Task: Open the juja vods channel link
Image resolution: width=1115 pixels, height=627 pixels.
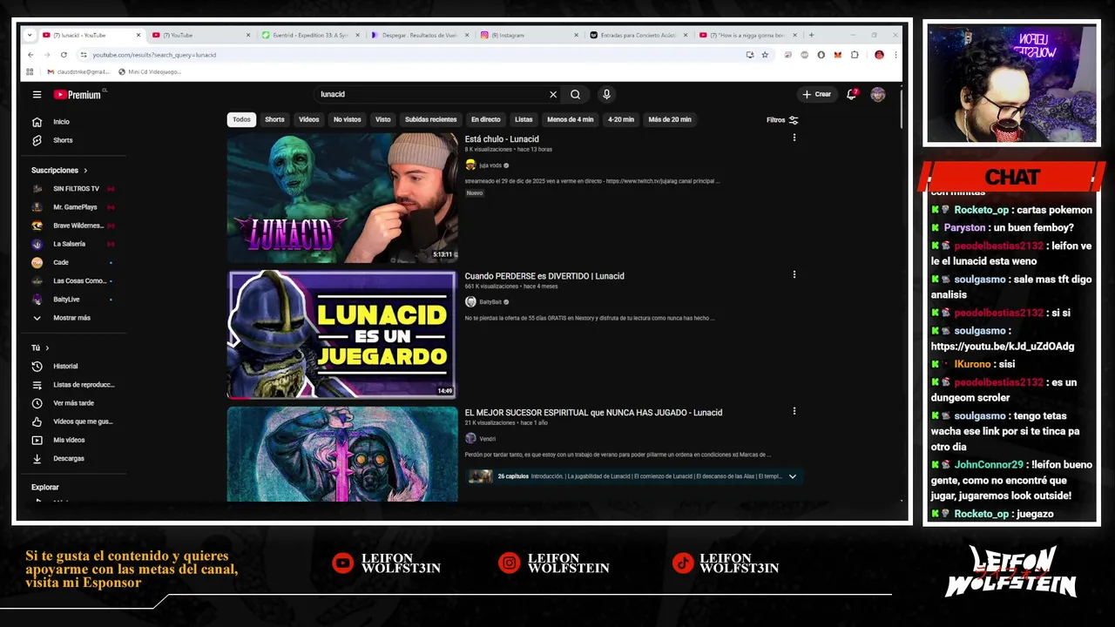Action: 490,165
